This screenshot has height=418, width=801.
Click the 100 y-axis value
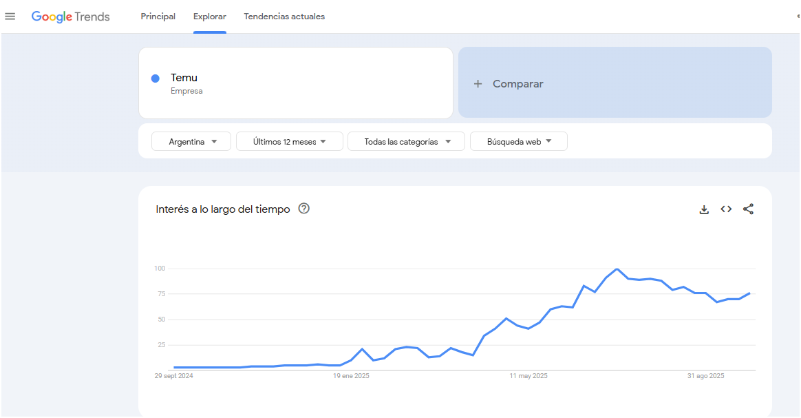point(160,269)
